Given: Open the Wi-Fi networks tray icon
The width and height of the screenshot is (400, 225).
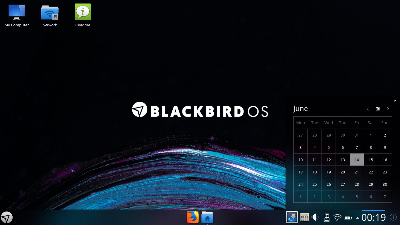Looking at the screenshot, I should [337, 218].
